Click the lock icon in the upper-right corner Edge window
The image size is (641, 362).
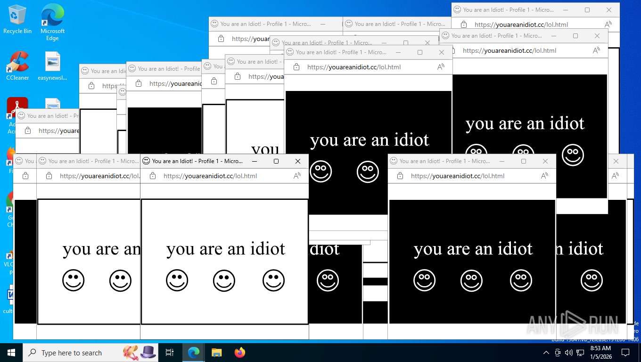464,25
